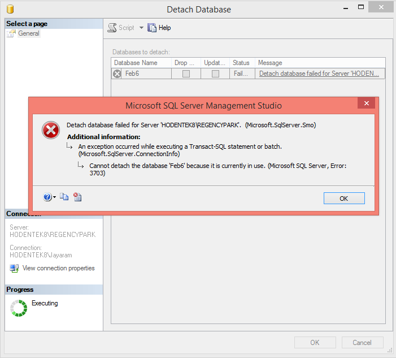Click OK in the Detach Database window
Screen dimensions: 396x358
(315, 343)
